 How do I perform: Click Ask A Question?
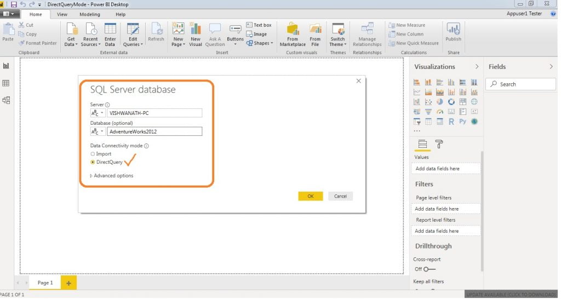click(215, 34)
